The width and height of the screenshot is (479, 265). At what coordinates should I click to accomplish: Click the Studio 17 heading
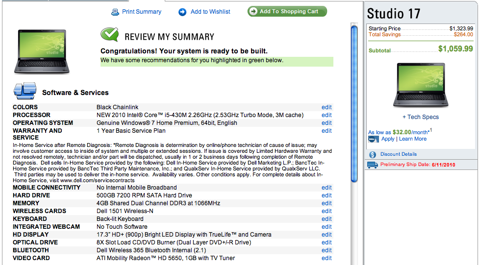(x=394, y=13)
